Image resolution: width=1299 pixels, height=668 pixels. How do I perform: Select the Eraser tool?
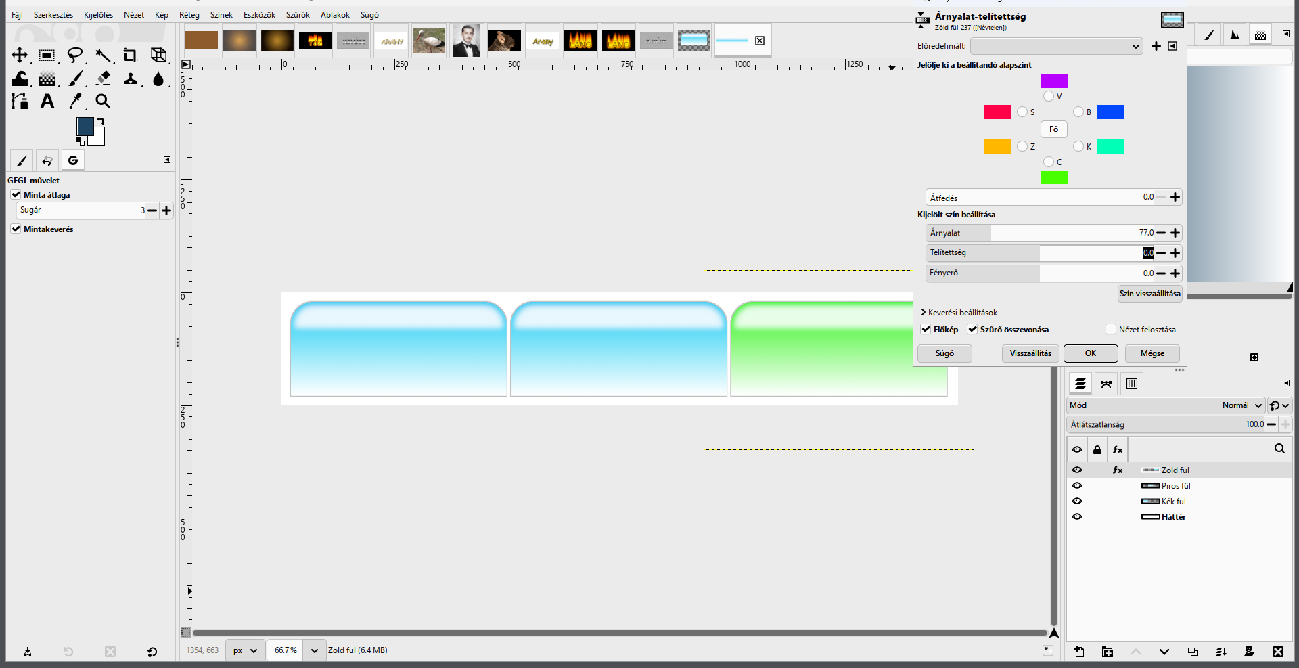tap(103, 79)
